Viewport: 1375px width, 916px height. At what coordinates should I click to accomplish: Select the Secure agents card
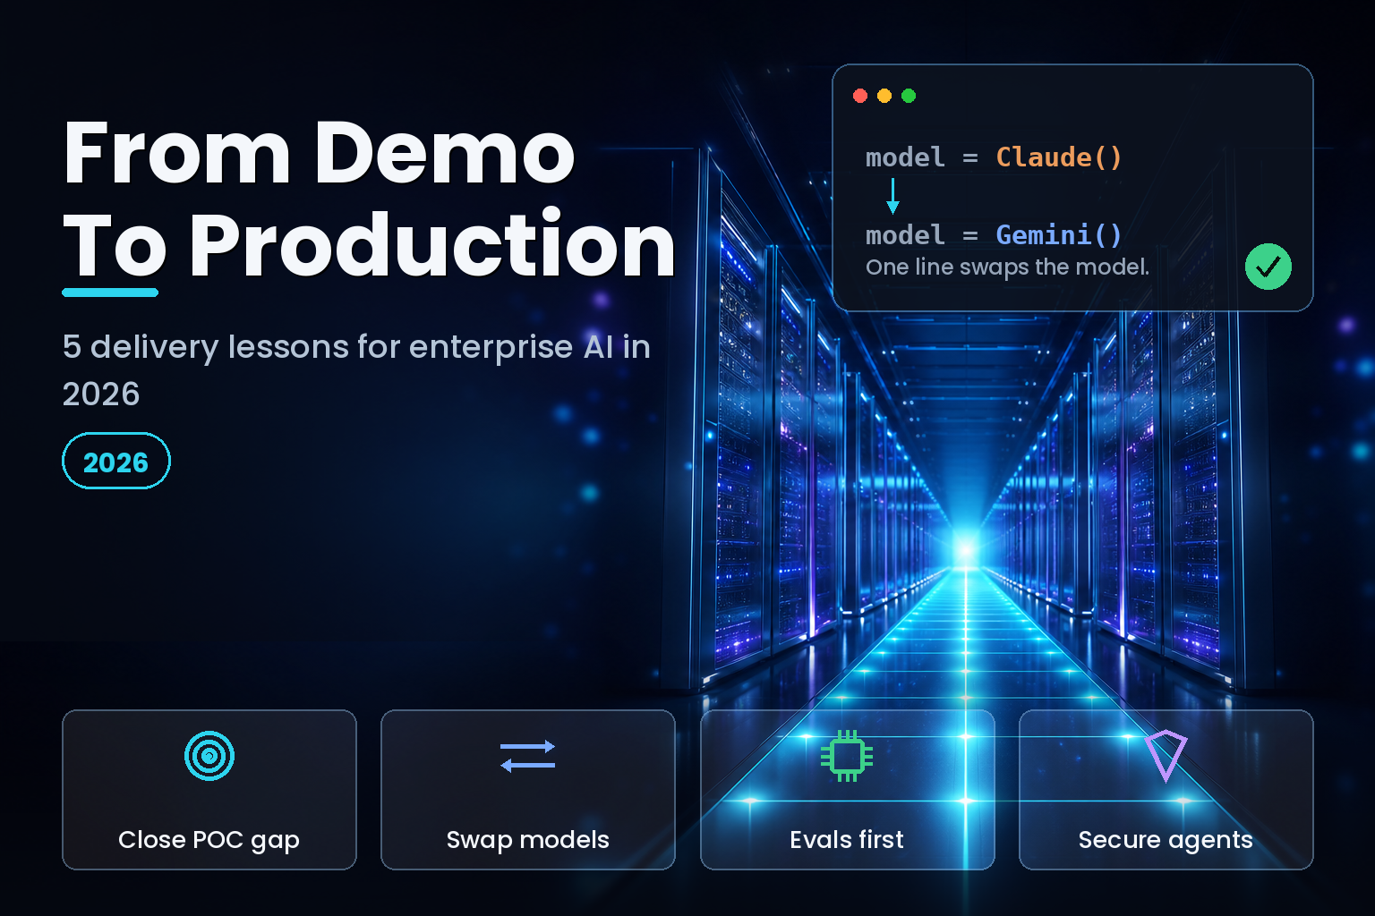pyautogui.click(x=1166, y=790)
